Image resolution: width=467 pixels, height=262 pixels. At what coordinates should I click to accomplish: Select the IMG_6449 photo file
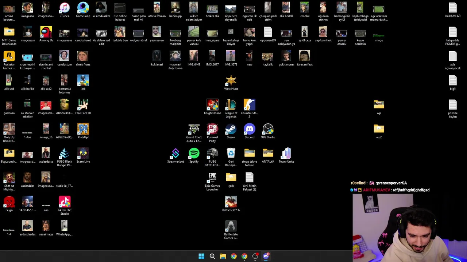pos(194,59)
